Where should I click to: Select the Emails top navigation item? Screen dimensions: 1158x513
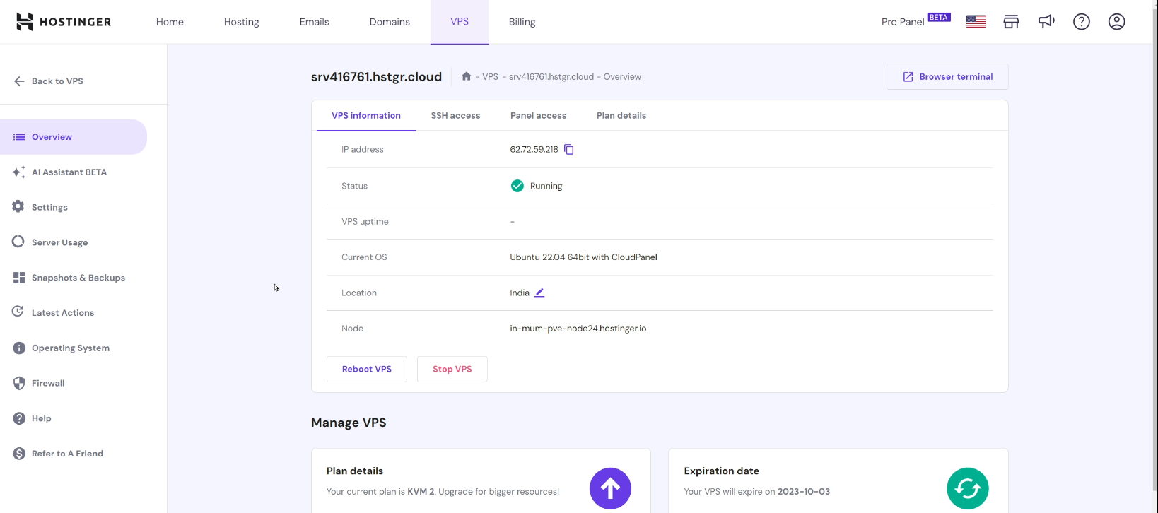tap(315, 22)
